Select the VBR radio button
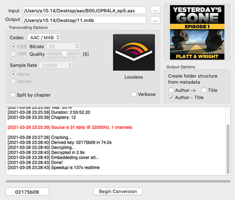Image resolution: width=235 pixels, height=200 pixels. tap(13, 54)
